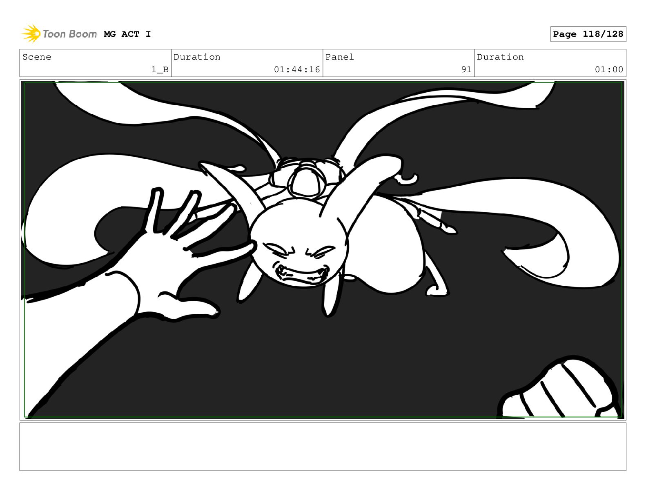Viewport: 646px width, 500px height.
Task: Click the 'Panel' header label
Action: [x=340, y=57]
